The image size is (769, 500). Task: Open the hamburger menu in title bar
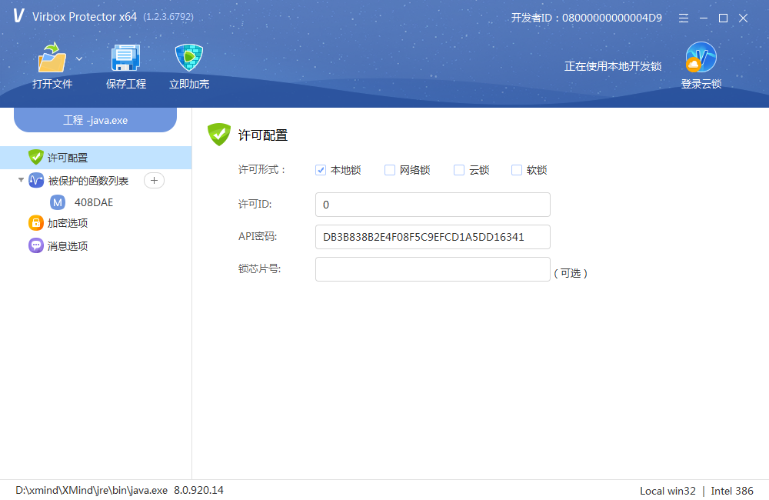click(x=683, y=18)
